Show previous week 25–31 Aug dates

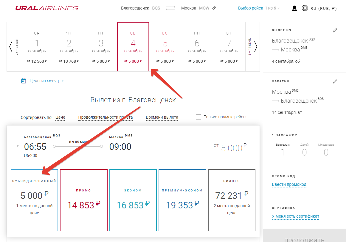(x=11, y=47)
